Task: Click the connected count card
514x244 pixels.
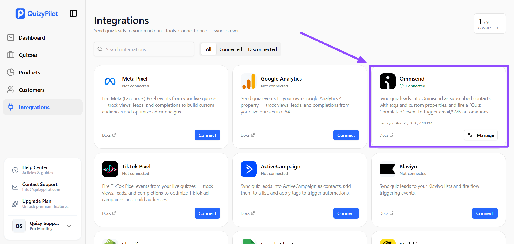Action: (490, 24)
